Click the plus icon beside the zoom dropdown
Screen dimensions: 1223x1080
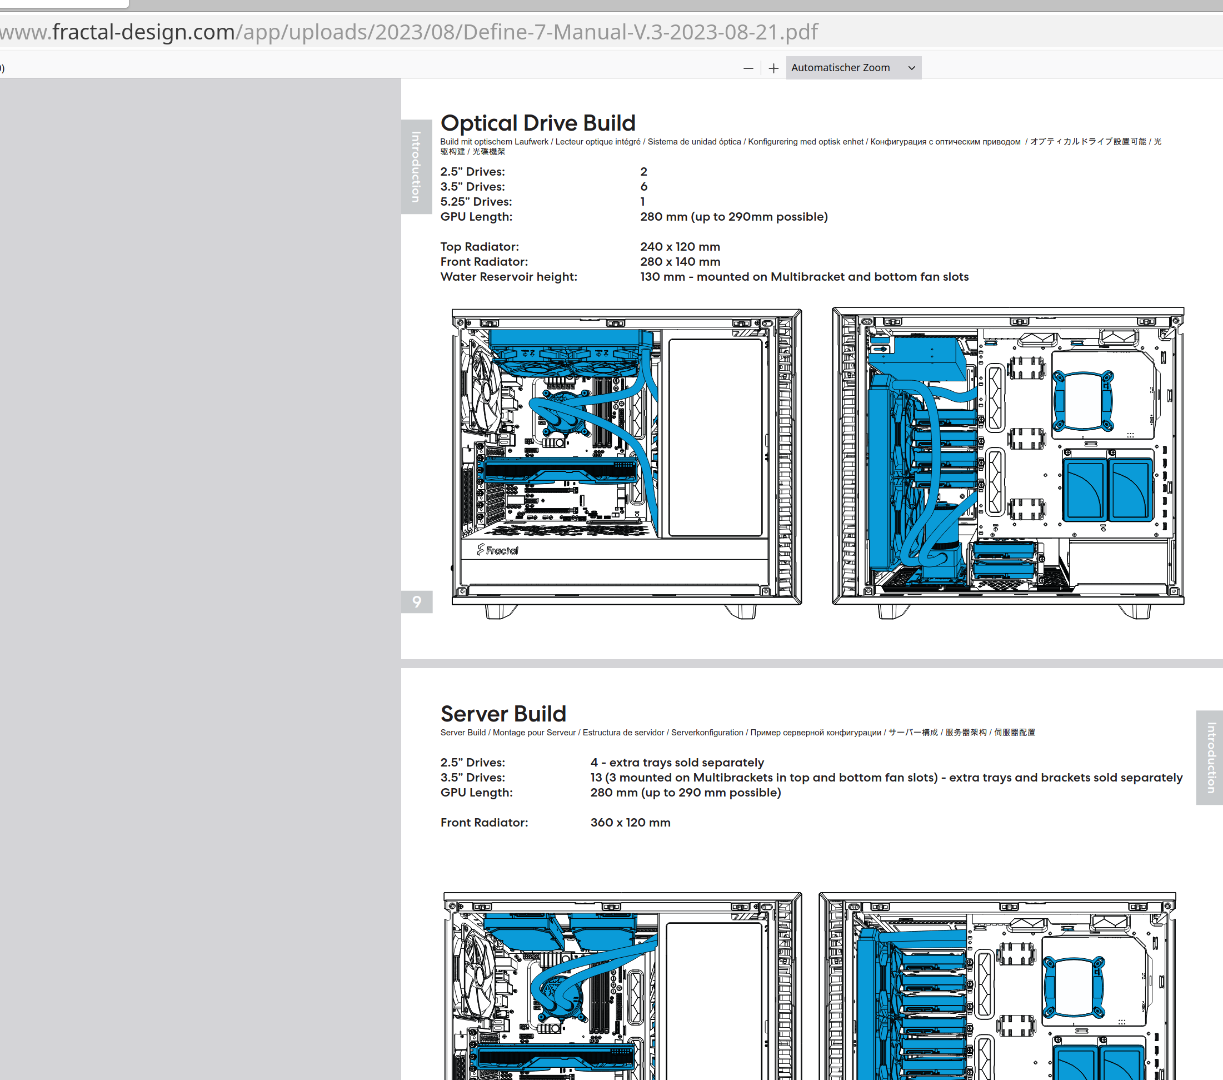click(x=773, y=68)
